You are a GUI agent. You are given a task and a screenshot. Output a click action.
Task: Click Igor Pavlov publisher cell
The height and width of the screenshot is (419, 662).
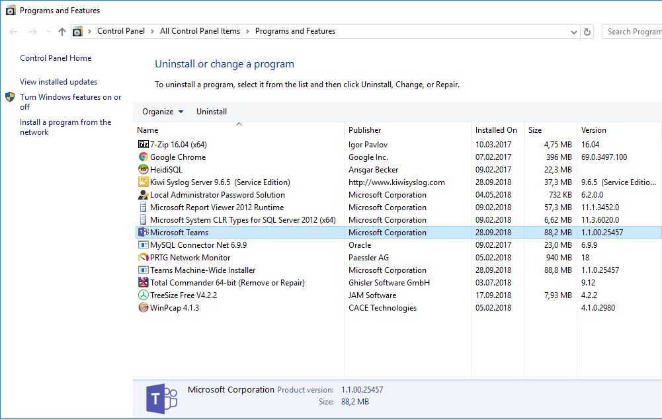368,145
